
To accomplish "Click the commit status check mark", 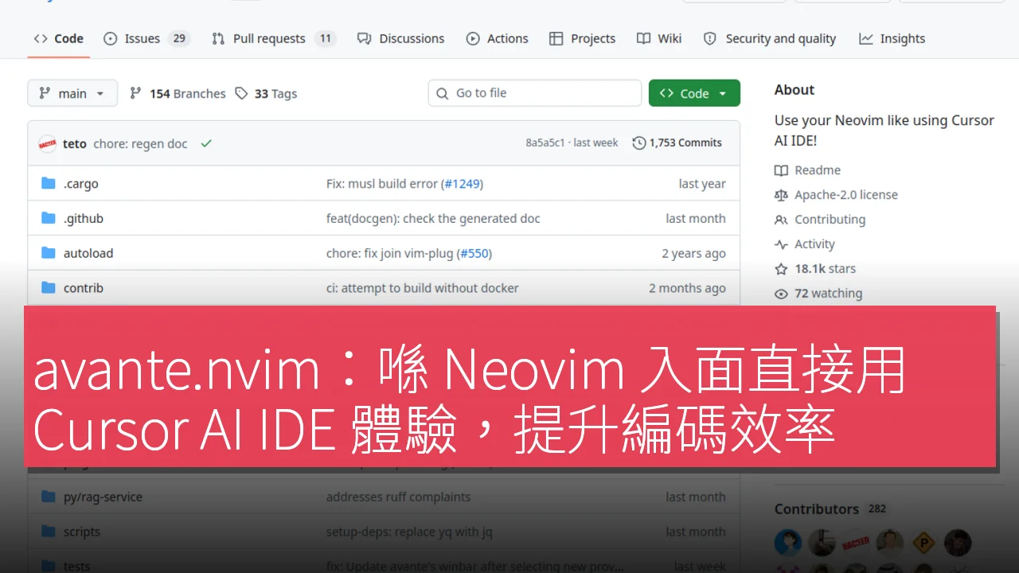I will [206, 144].
